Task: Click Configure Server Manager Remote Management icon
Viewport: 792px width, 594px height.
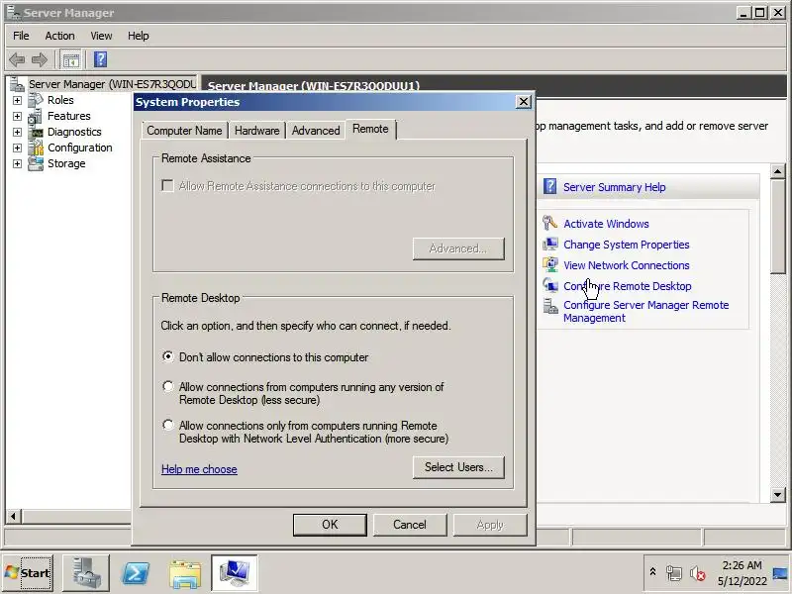Action: (x=550, y=306)
